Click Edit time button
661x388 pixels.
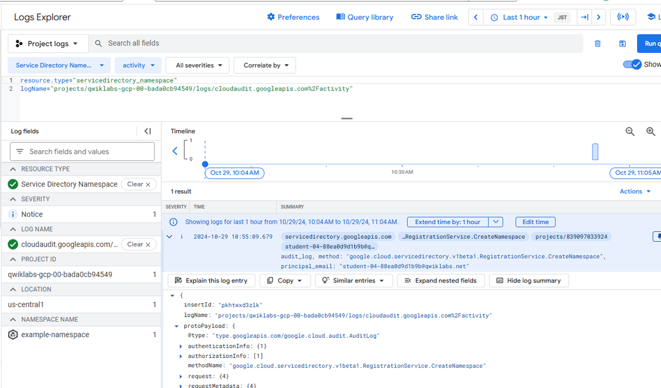click(x=535, y=222)
